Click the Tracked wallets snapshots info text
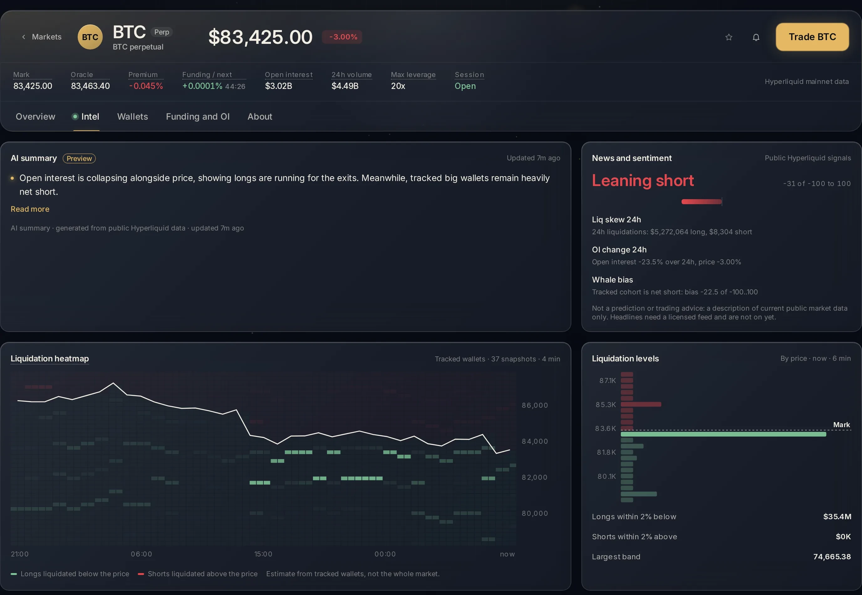 (497, 359)
